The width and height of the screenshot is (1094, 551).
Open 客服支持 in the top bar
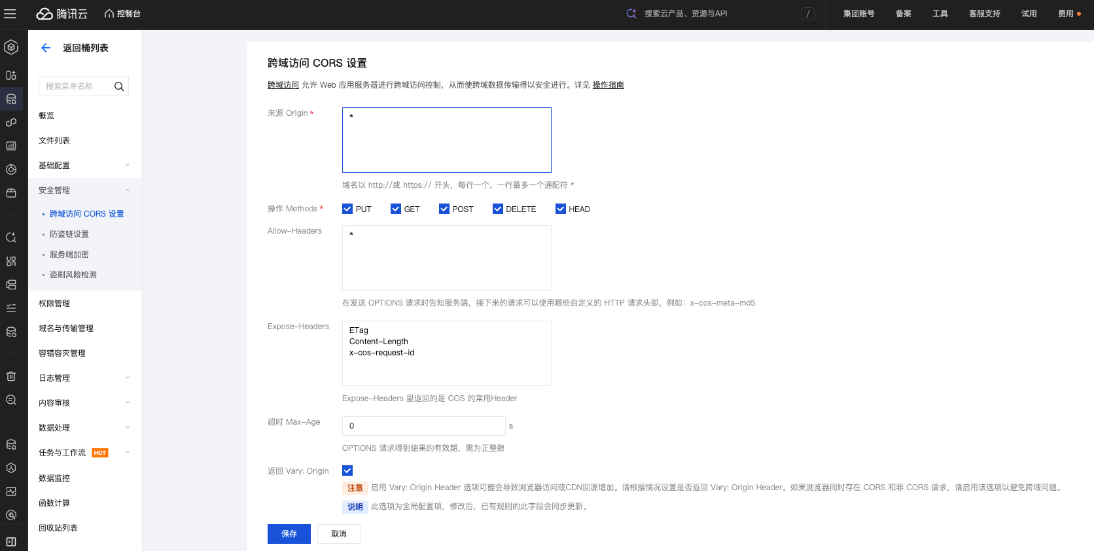coord(985,14)
